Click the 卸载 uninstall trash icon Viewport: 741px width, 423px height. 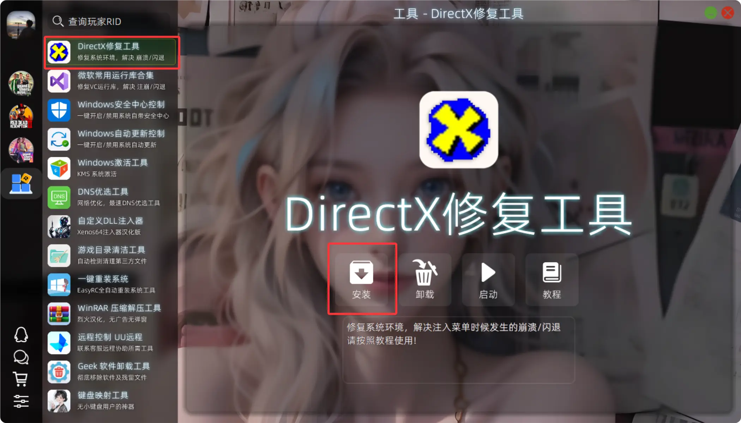pos(425,279)
